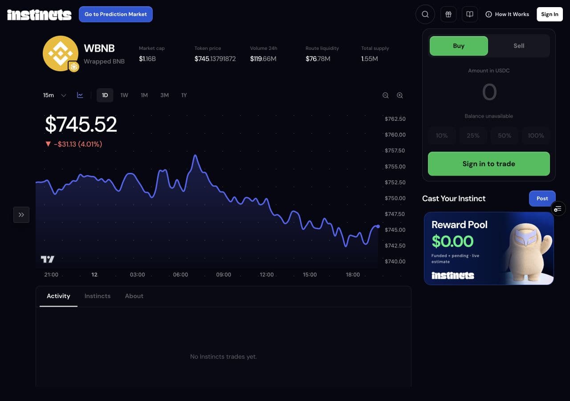Click Go to Prediction Market button
This screenshot has height=401, width=570.
tap(116, 14)
